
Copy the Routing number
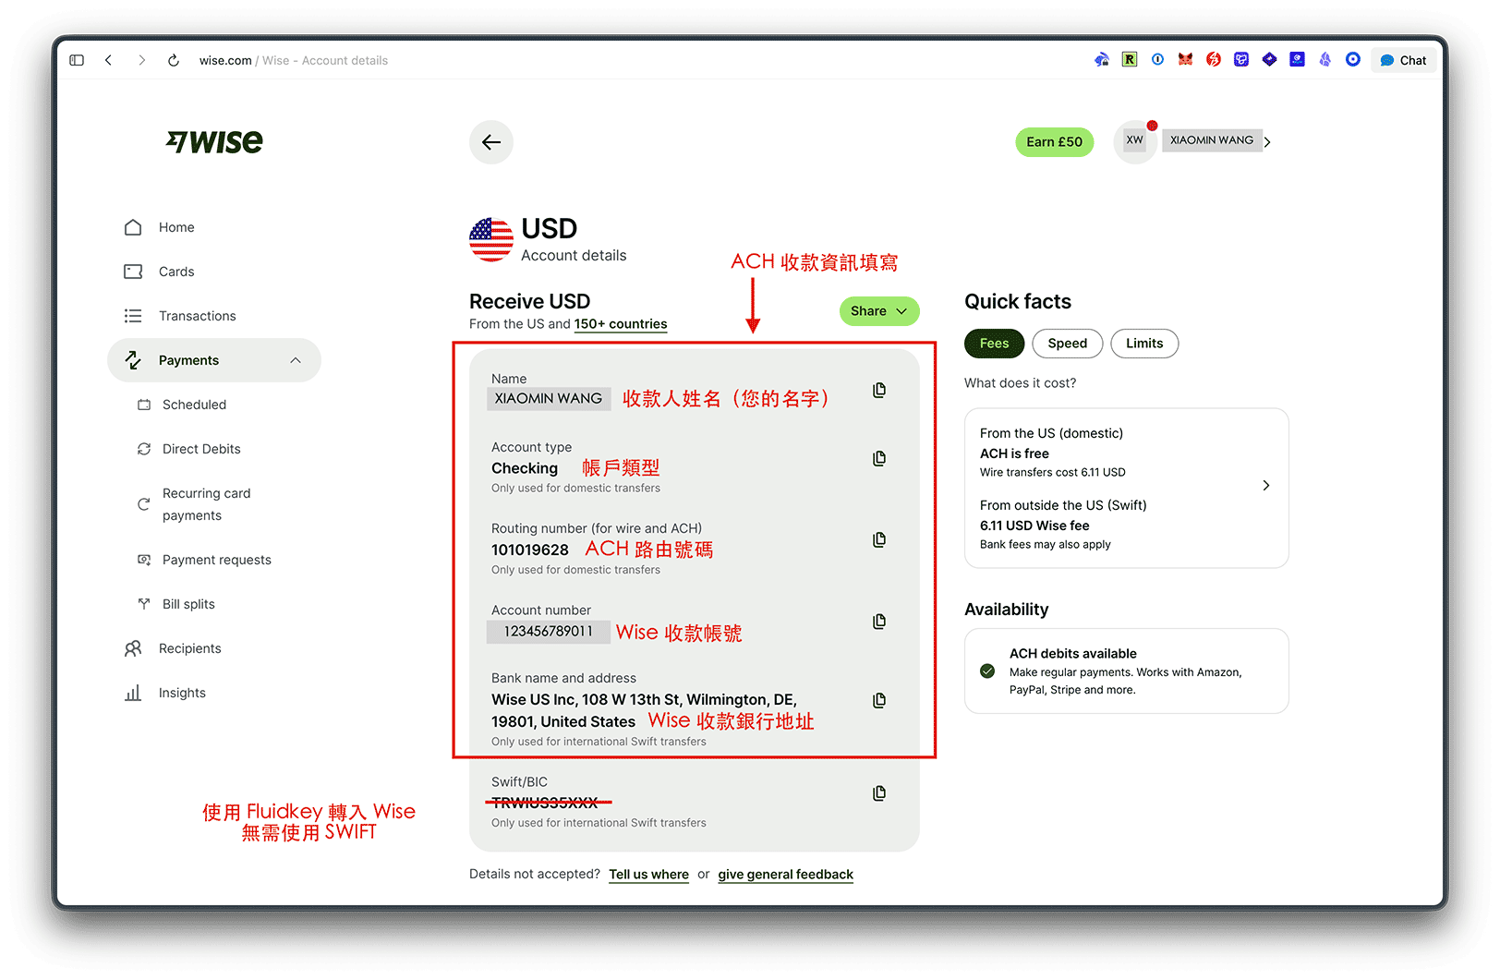879,539
